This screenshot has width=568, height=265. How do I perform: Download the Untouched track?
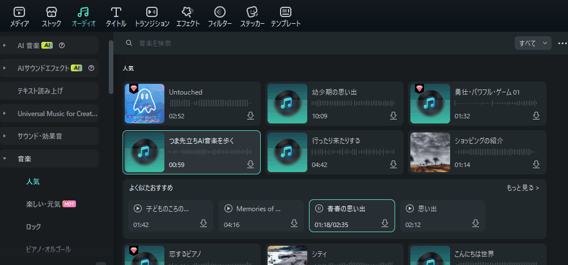pyautogui.click(x=251, y=116)
